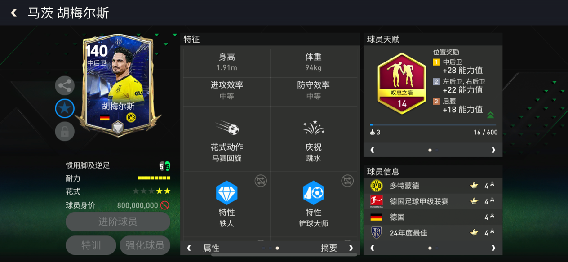
Task: Select the 铲球大师 trait icon
Action: (314, 193)
